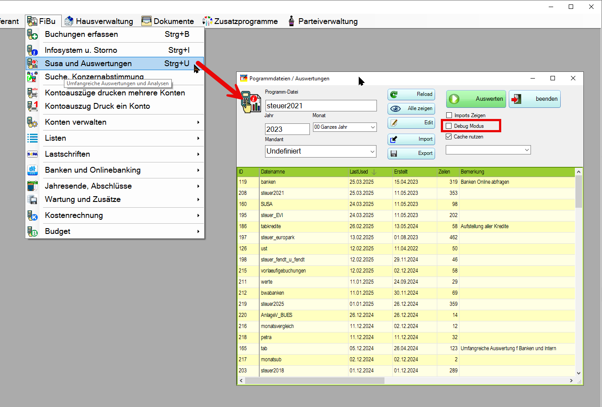Click the Banken und Onlinebanking icon
The image size is (602, 407).
click(32, 170)
